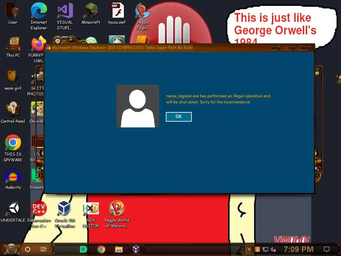
Task: Select the Audacity desktop icon
Action: pyautogui.click(x=13, y=179)
